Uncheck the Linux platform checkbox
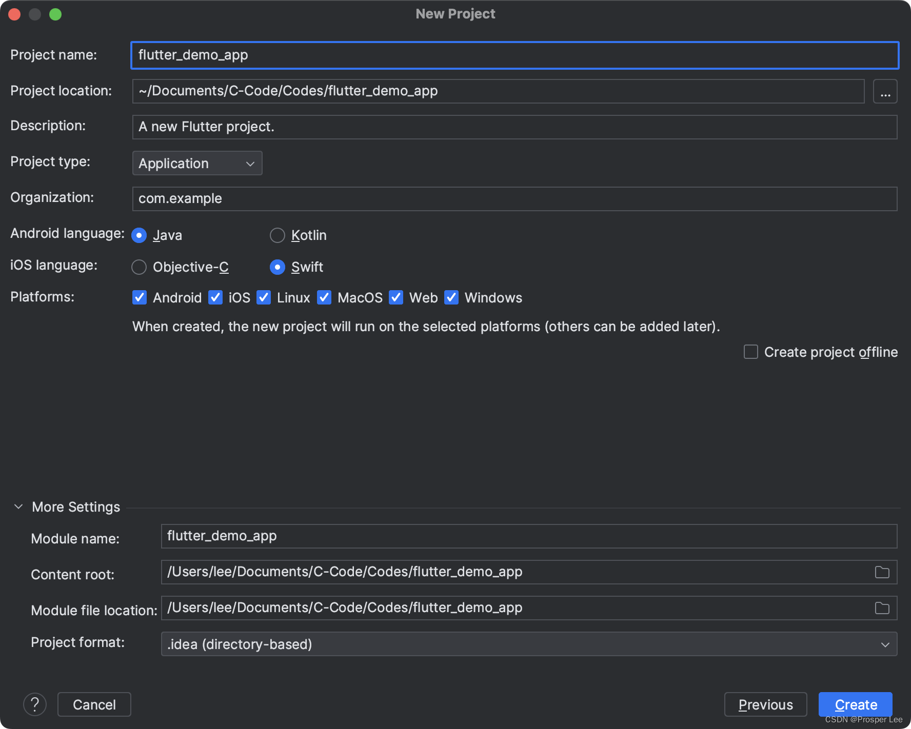This screenshot has width=911, height=729. (x=264, y=297)
